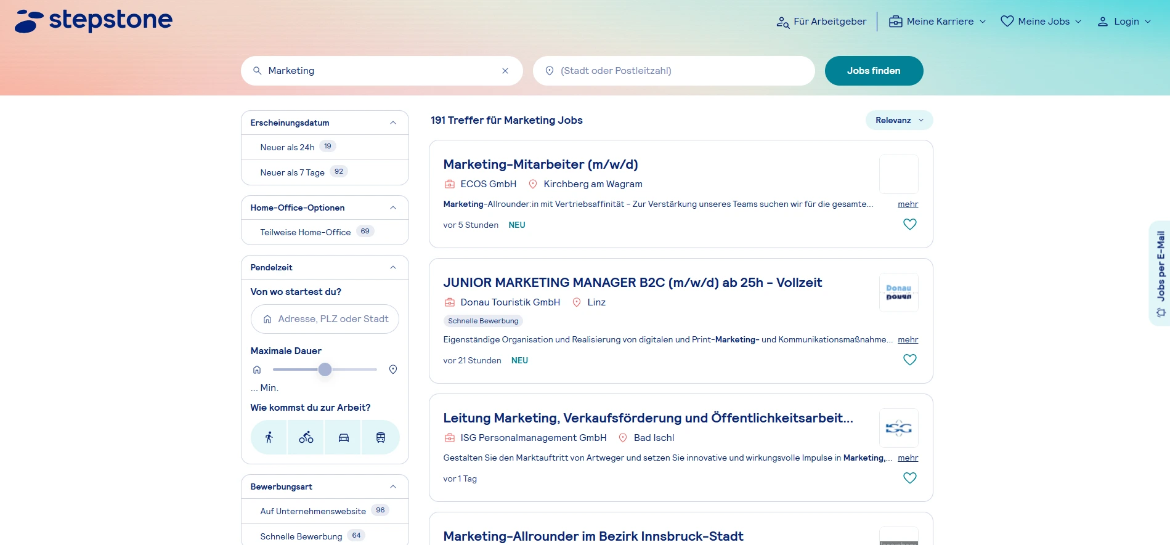Collapse the Pendelzeit filter section
This screenshot has height=545, width=1170.
393,267
